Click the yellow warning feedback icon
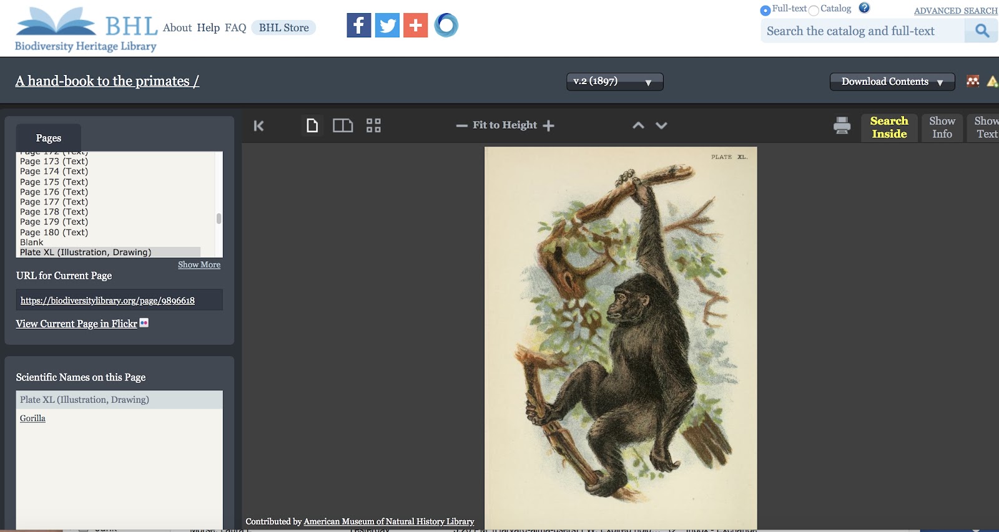This screenshot has height=532, width=999. [x=992, y=81]
